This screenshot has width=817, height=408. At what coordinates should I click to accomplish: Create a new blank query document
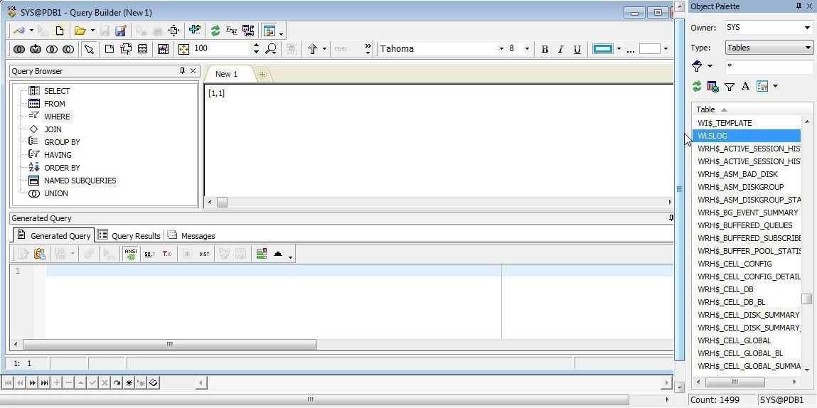(x=60, y=31)
